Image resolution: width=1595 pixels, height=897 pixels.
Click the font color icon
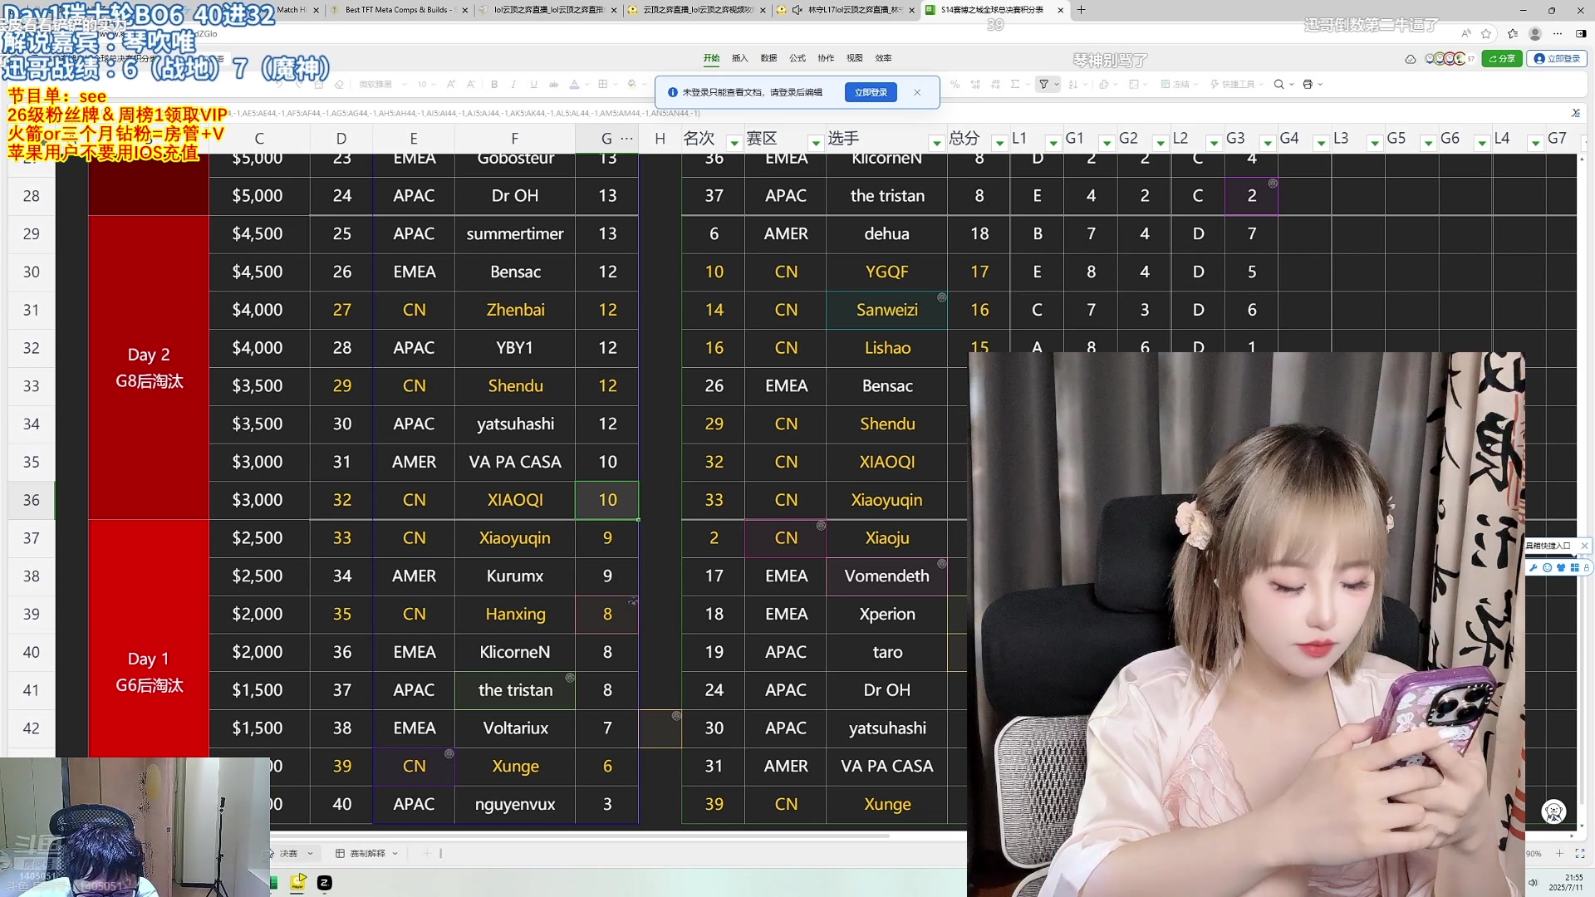point(574,84)
